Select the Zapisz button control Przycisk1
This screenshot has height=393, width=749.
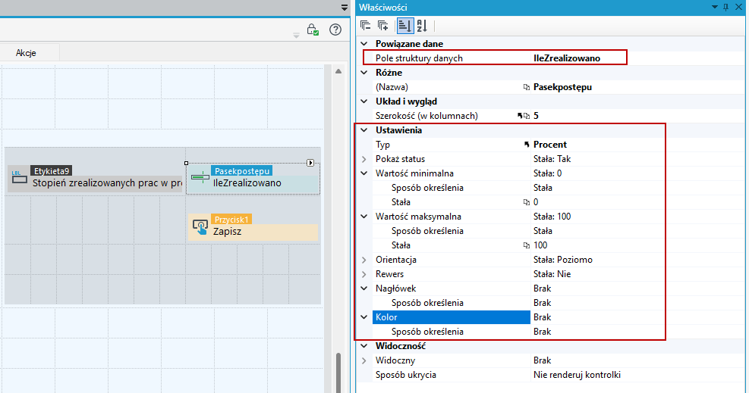[253, 227]
